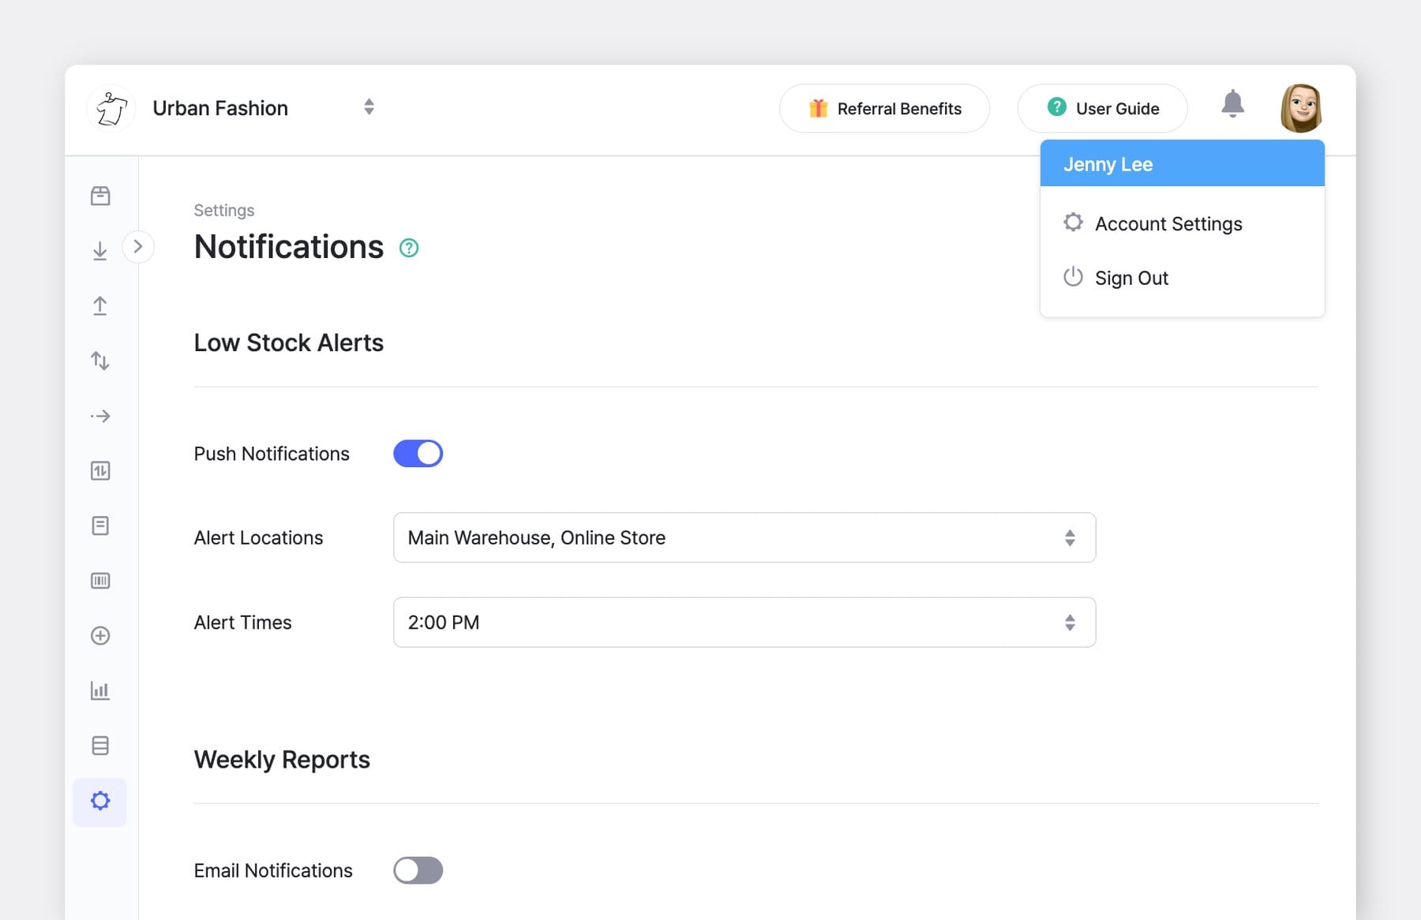Click the Referral Benefits button
The height and width of the screenshot is (920, 1421).
884,108
